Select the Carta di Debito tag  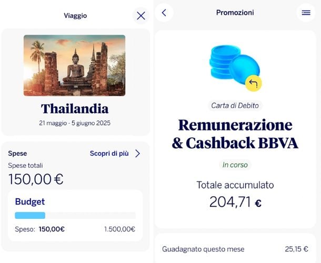point(235,106)
